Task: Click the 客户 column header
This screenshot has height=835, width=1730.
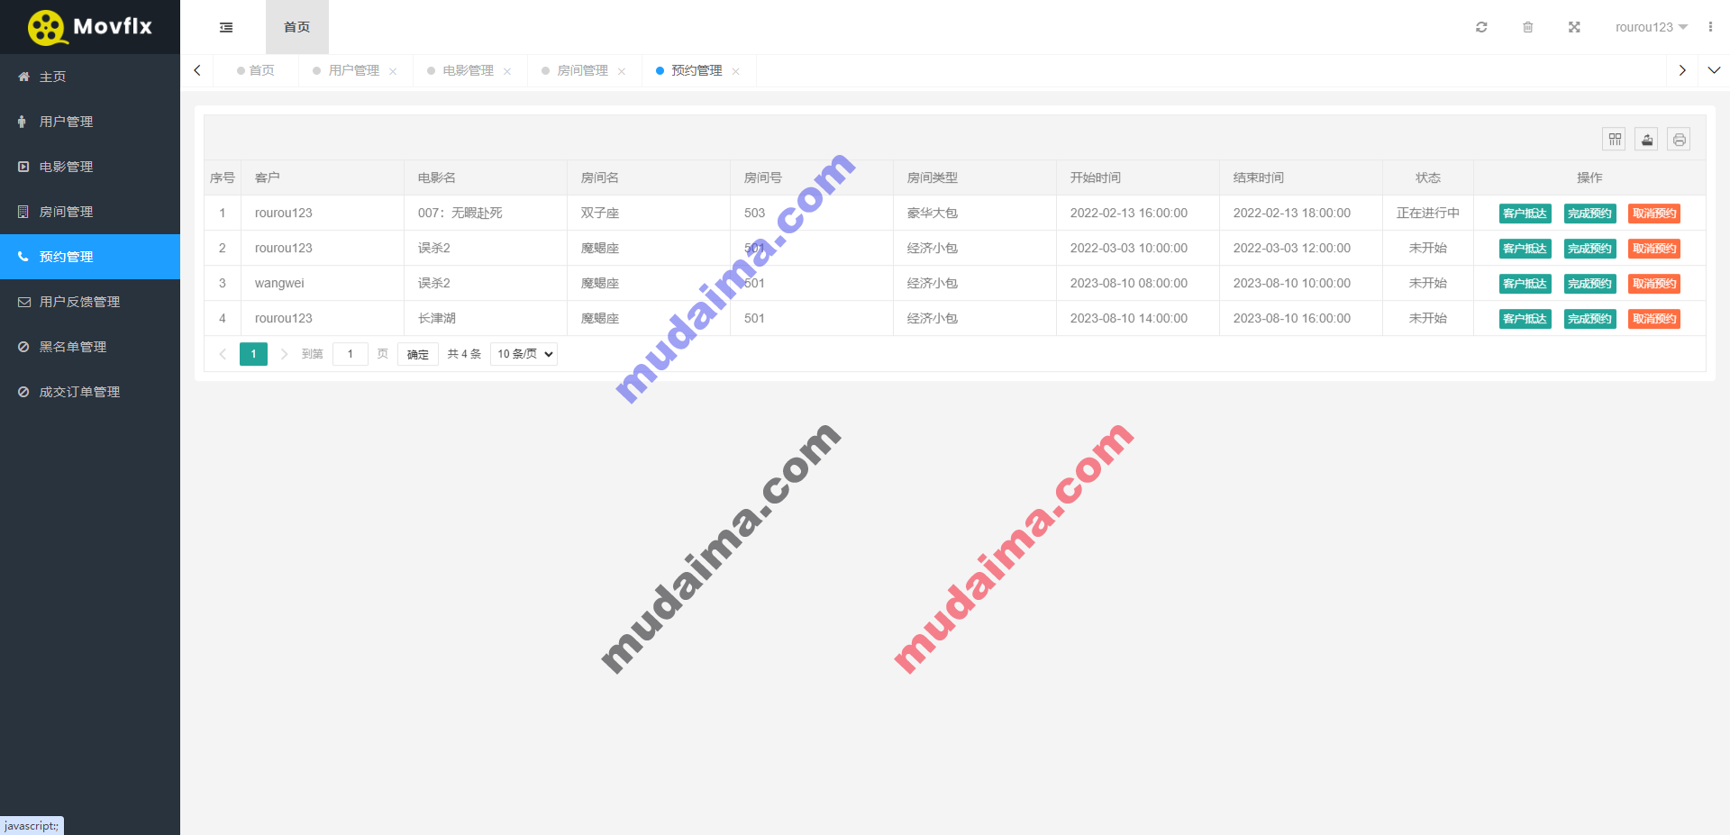Action: coord(323,177)
